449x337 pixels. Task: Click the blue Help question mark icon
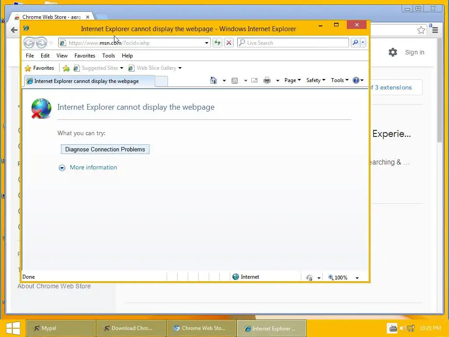(x=356, y=80)
